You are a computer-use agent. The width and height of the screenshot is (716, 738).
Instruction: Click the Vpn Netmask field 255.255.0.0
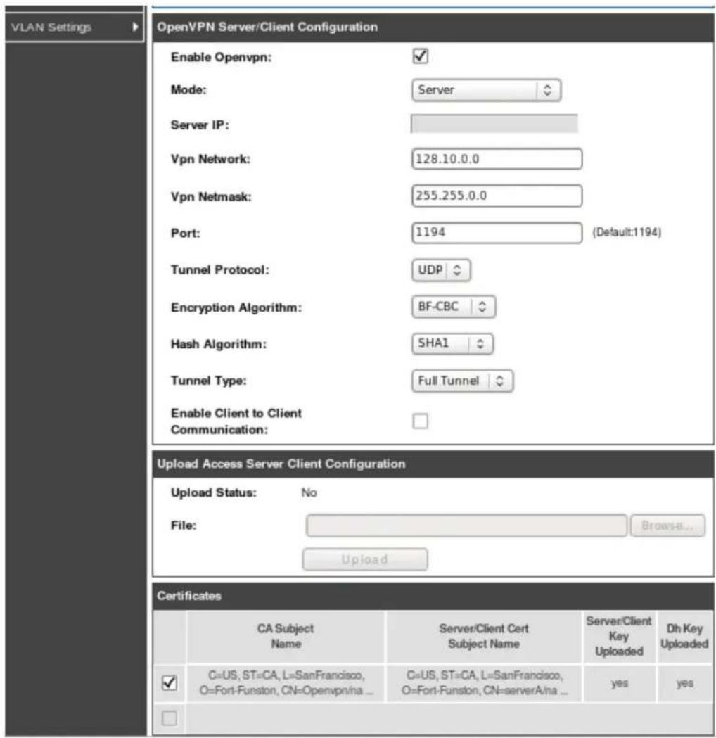coord(497,196)
